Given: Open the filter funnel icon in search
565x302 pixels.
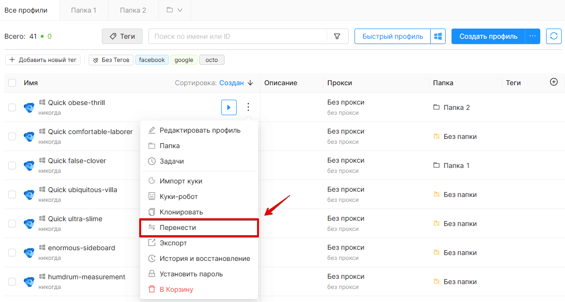Looking at the screenshot, I should (x=337, y=36).
